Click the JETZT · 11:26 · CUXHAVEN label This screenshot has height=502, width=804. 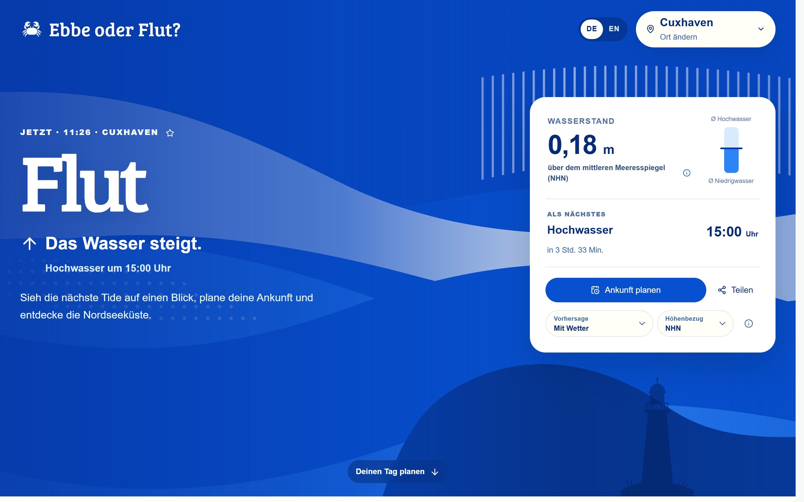[89, 132]
